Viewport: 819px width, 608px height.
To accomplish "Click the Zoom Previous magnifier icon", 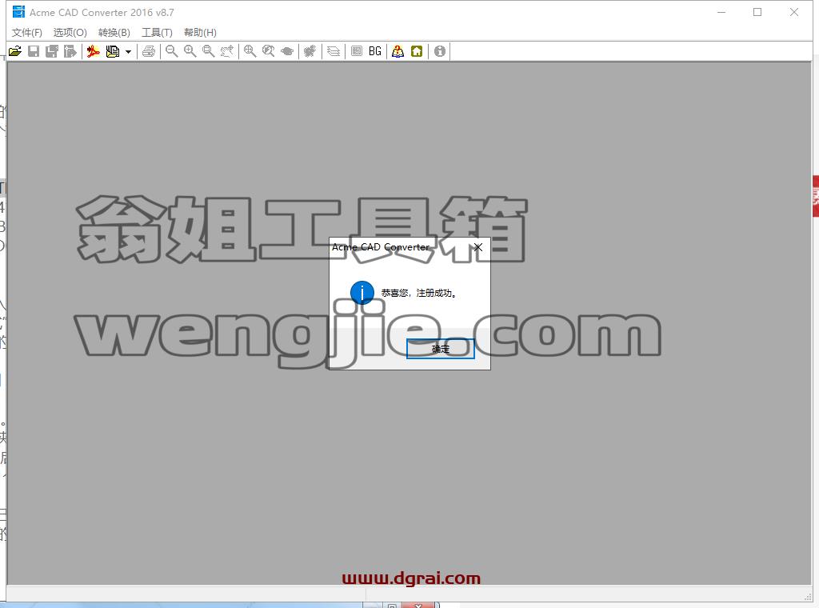I will pos(269,51).
